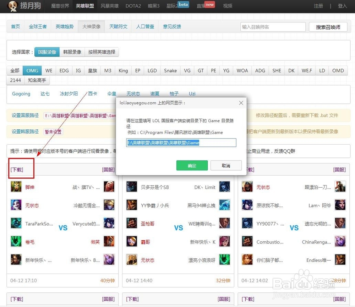Viewport: 355px width, 307px height.
Task: Open the 风暴英雄 nav item
Action: [110, 6]
